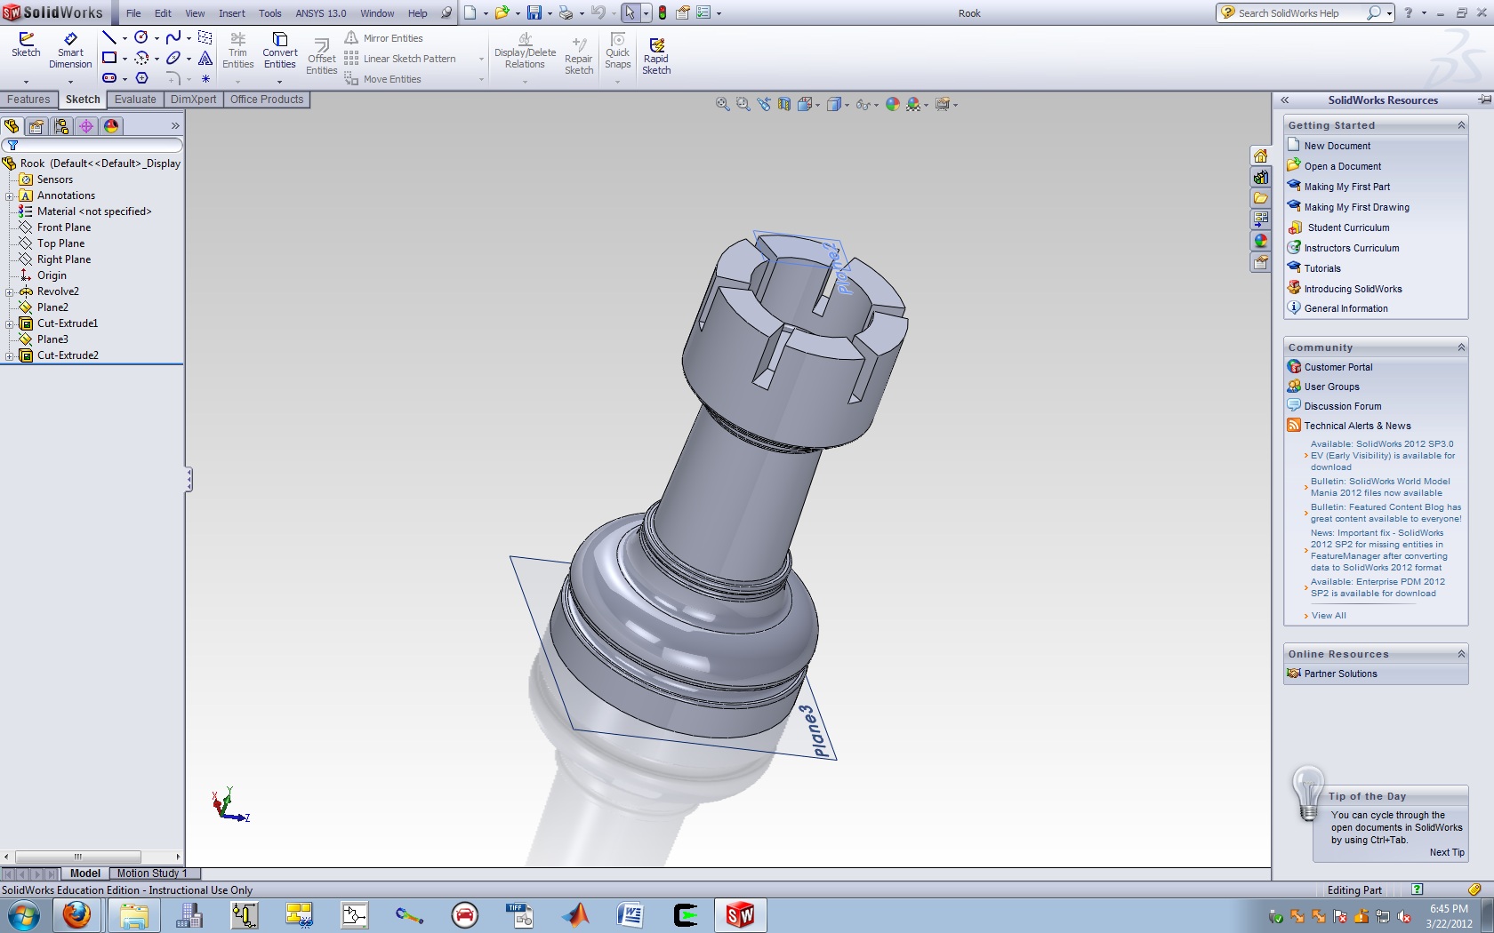Viewport: 1494px width, 933px height.
Task: Open the Hide/Show Items dropdown arrow
Action: coord(877,105)
